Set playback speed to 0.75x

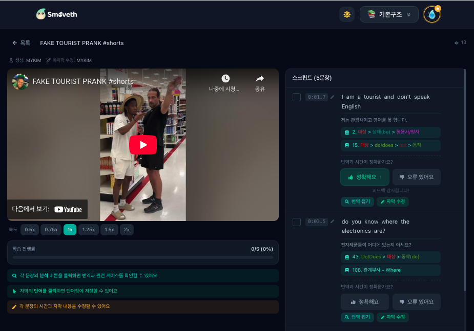click(51, 230)
